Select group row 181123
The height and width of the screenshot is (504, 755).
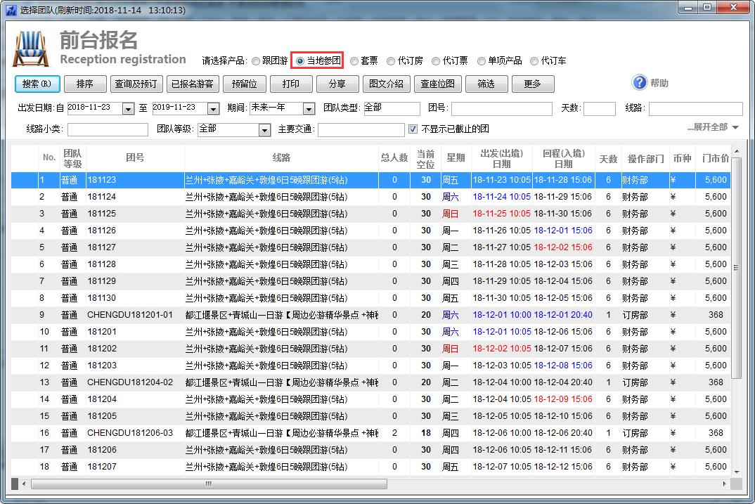coord(370,180)
